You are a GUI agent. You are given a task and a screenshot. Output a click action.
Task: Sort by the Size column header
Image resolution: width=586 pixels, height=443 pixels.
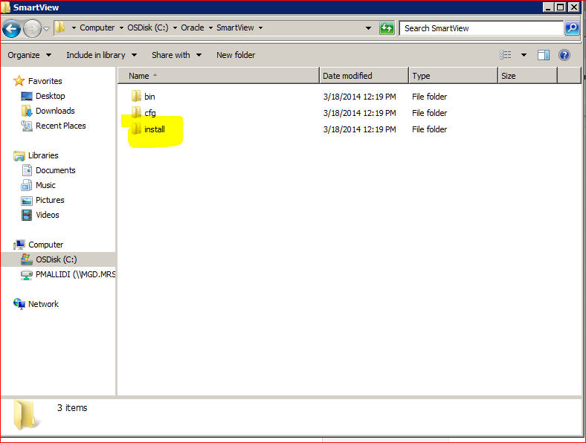528,76
